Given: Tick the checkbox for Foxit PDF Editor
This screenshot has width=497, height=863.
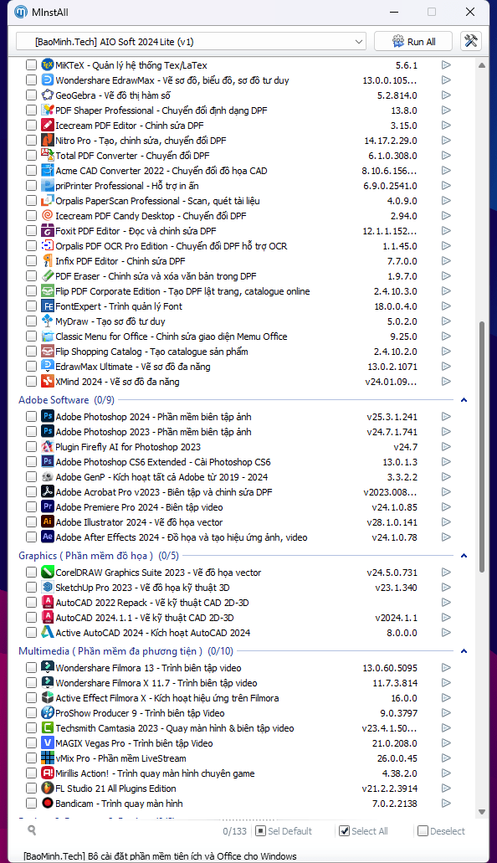Looking at the screenshot, I should click(31, 231).
